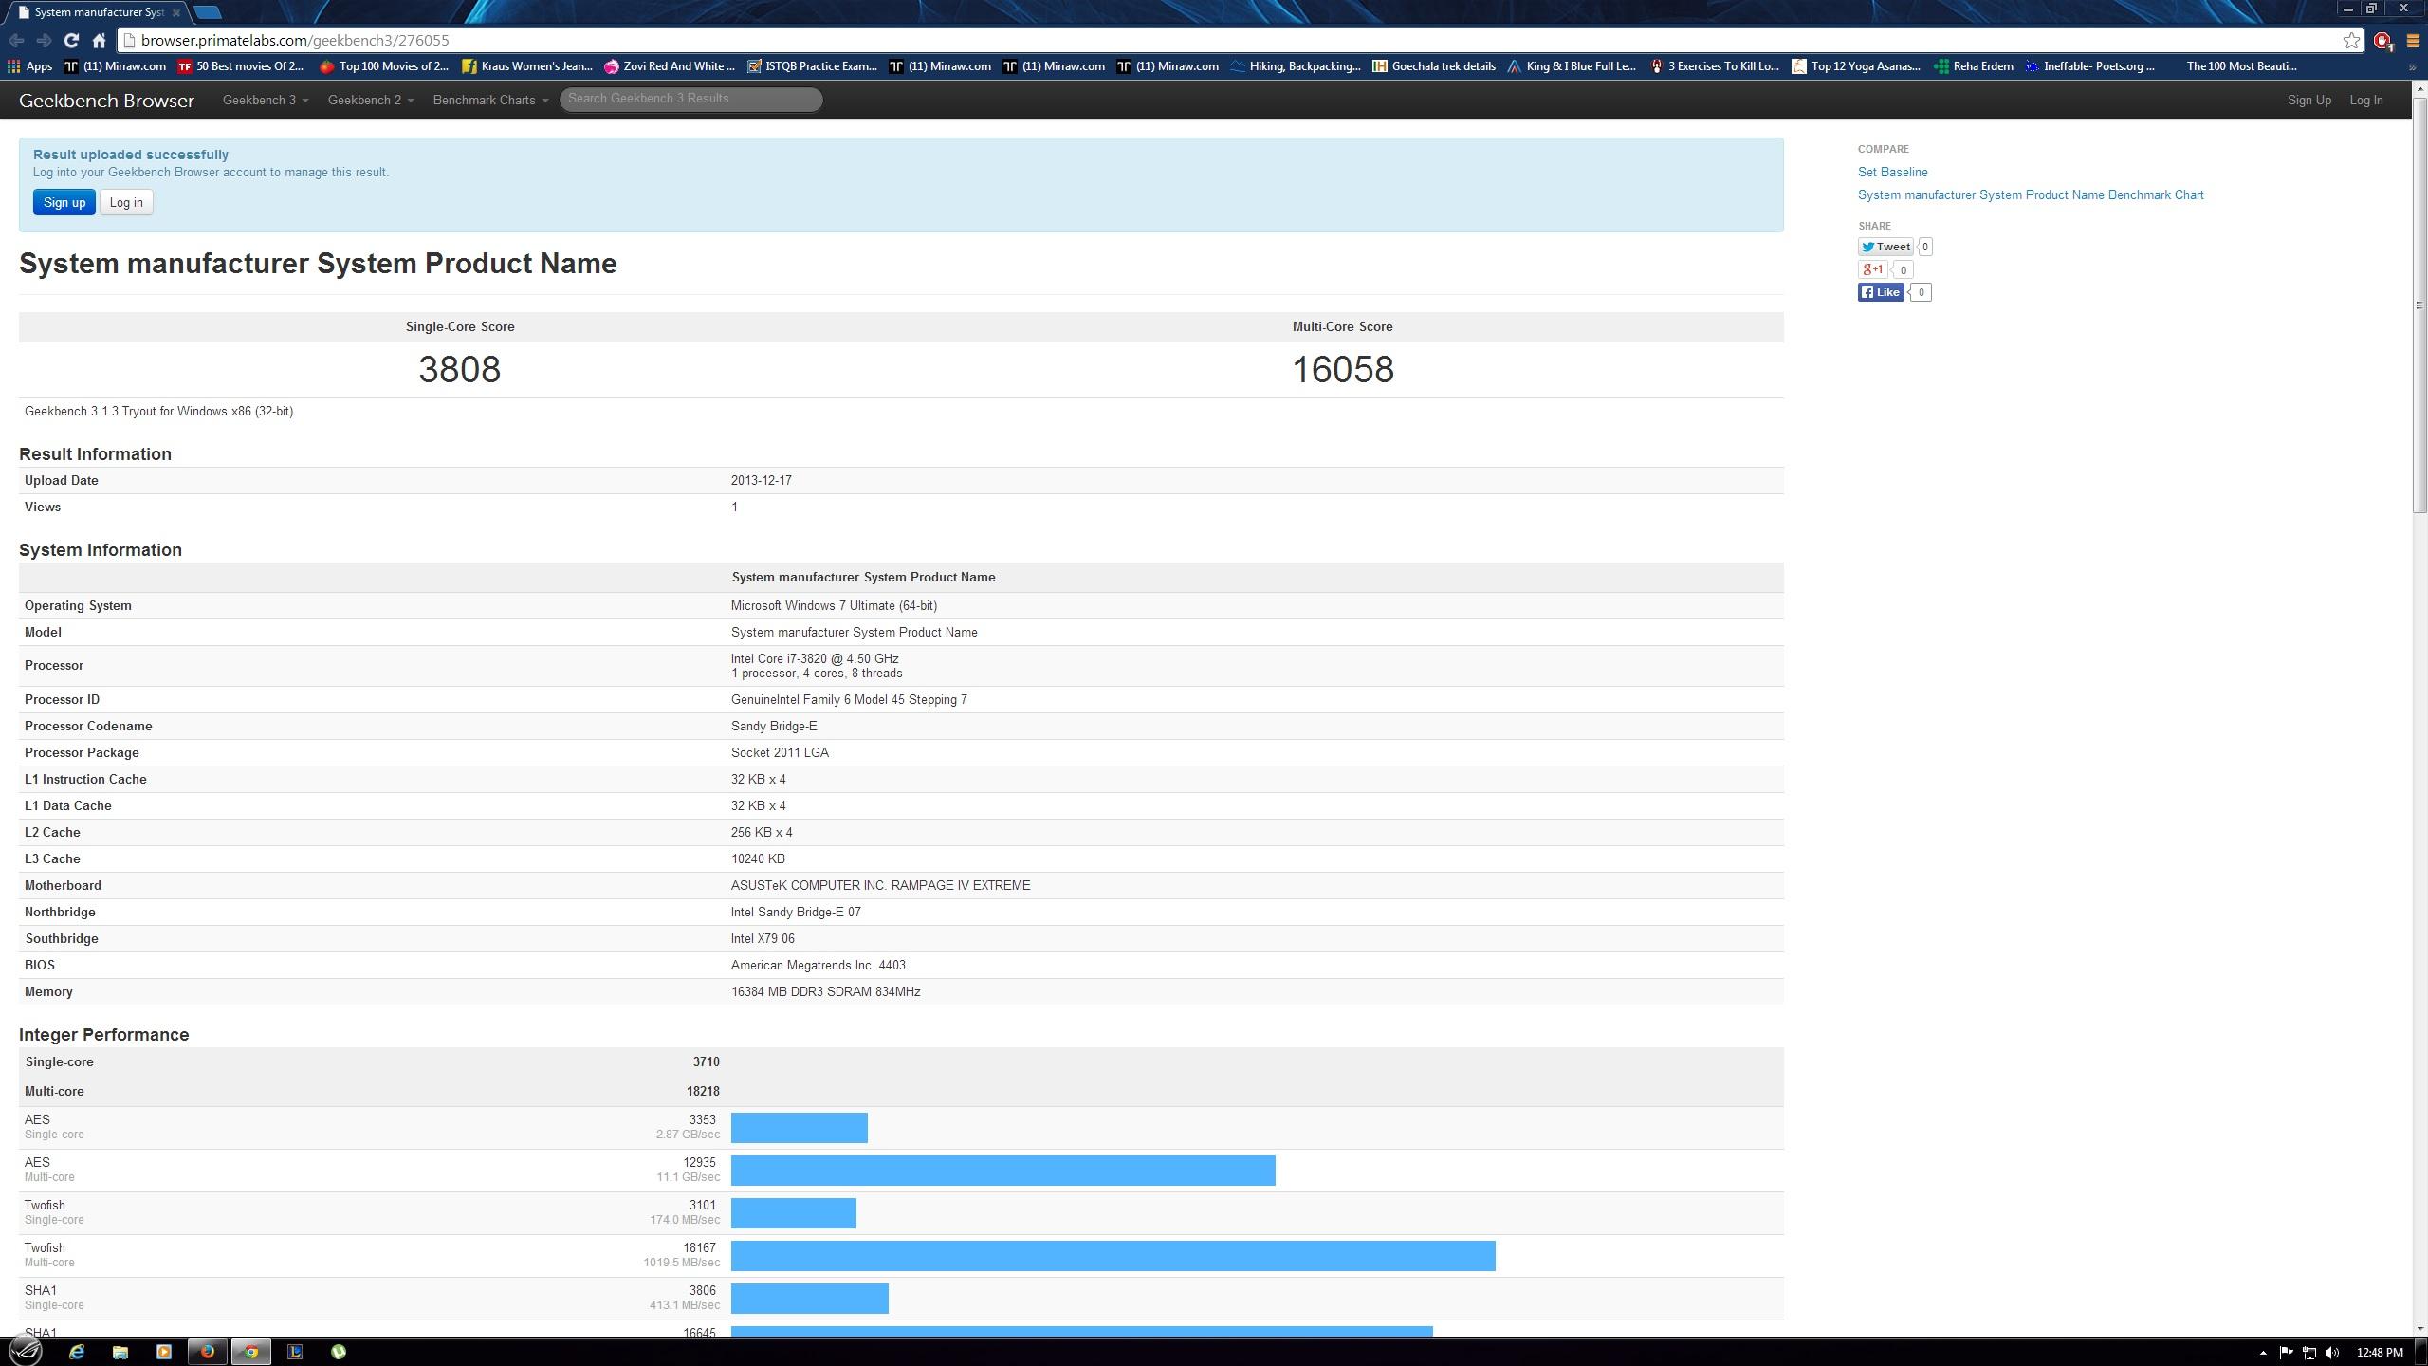Screen dimensions: 2428x1366
Task: Open the Zovi Red And White bookmark
Action: 670,66
